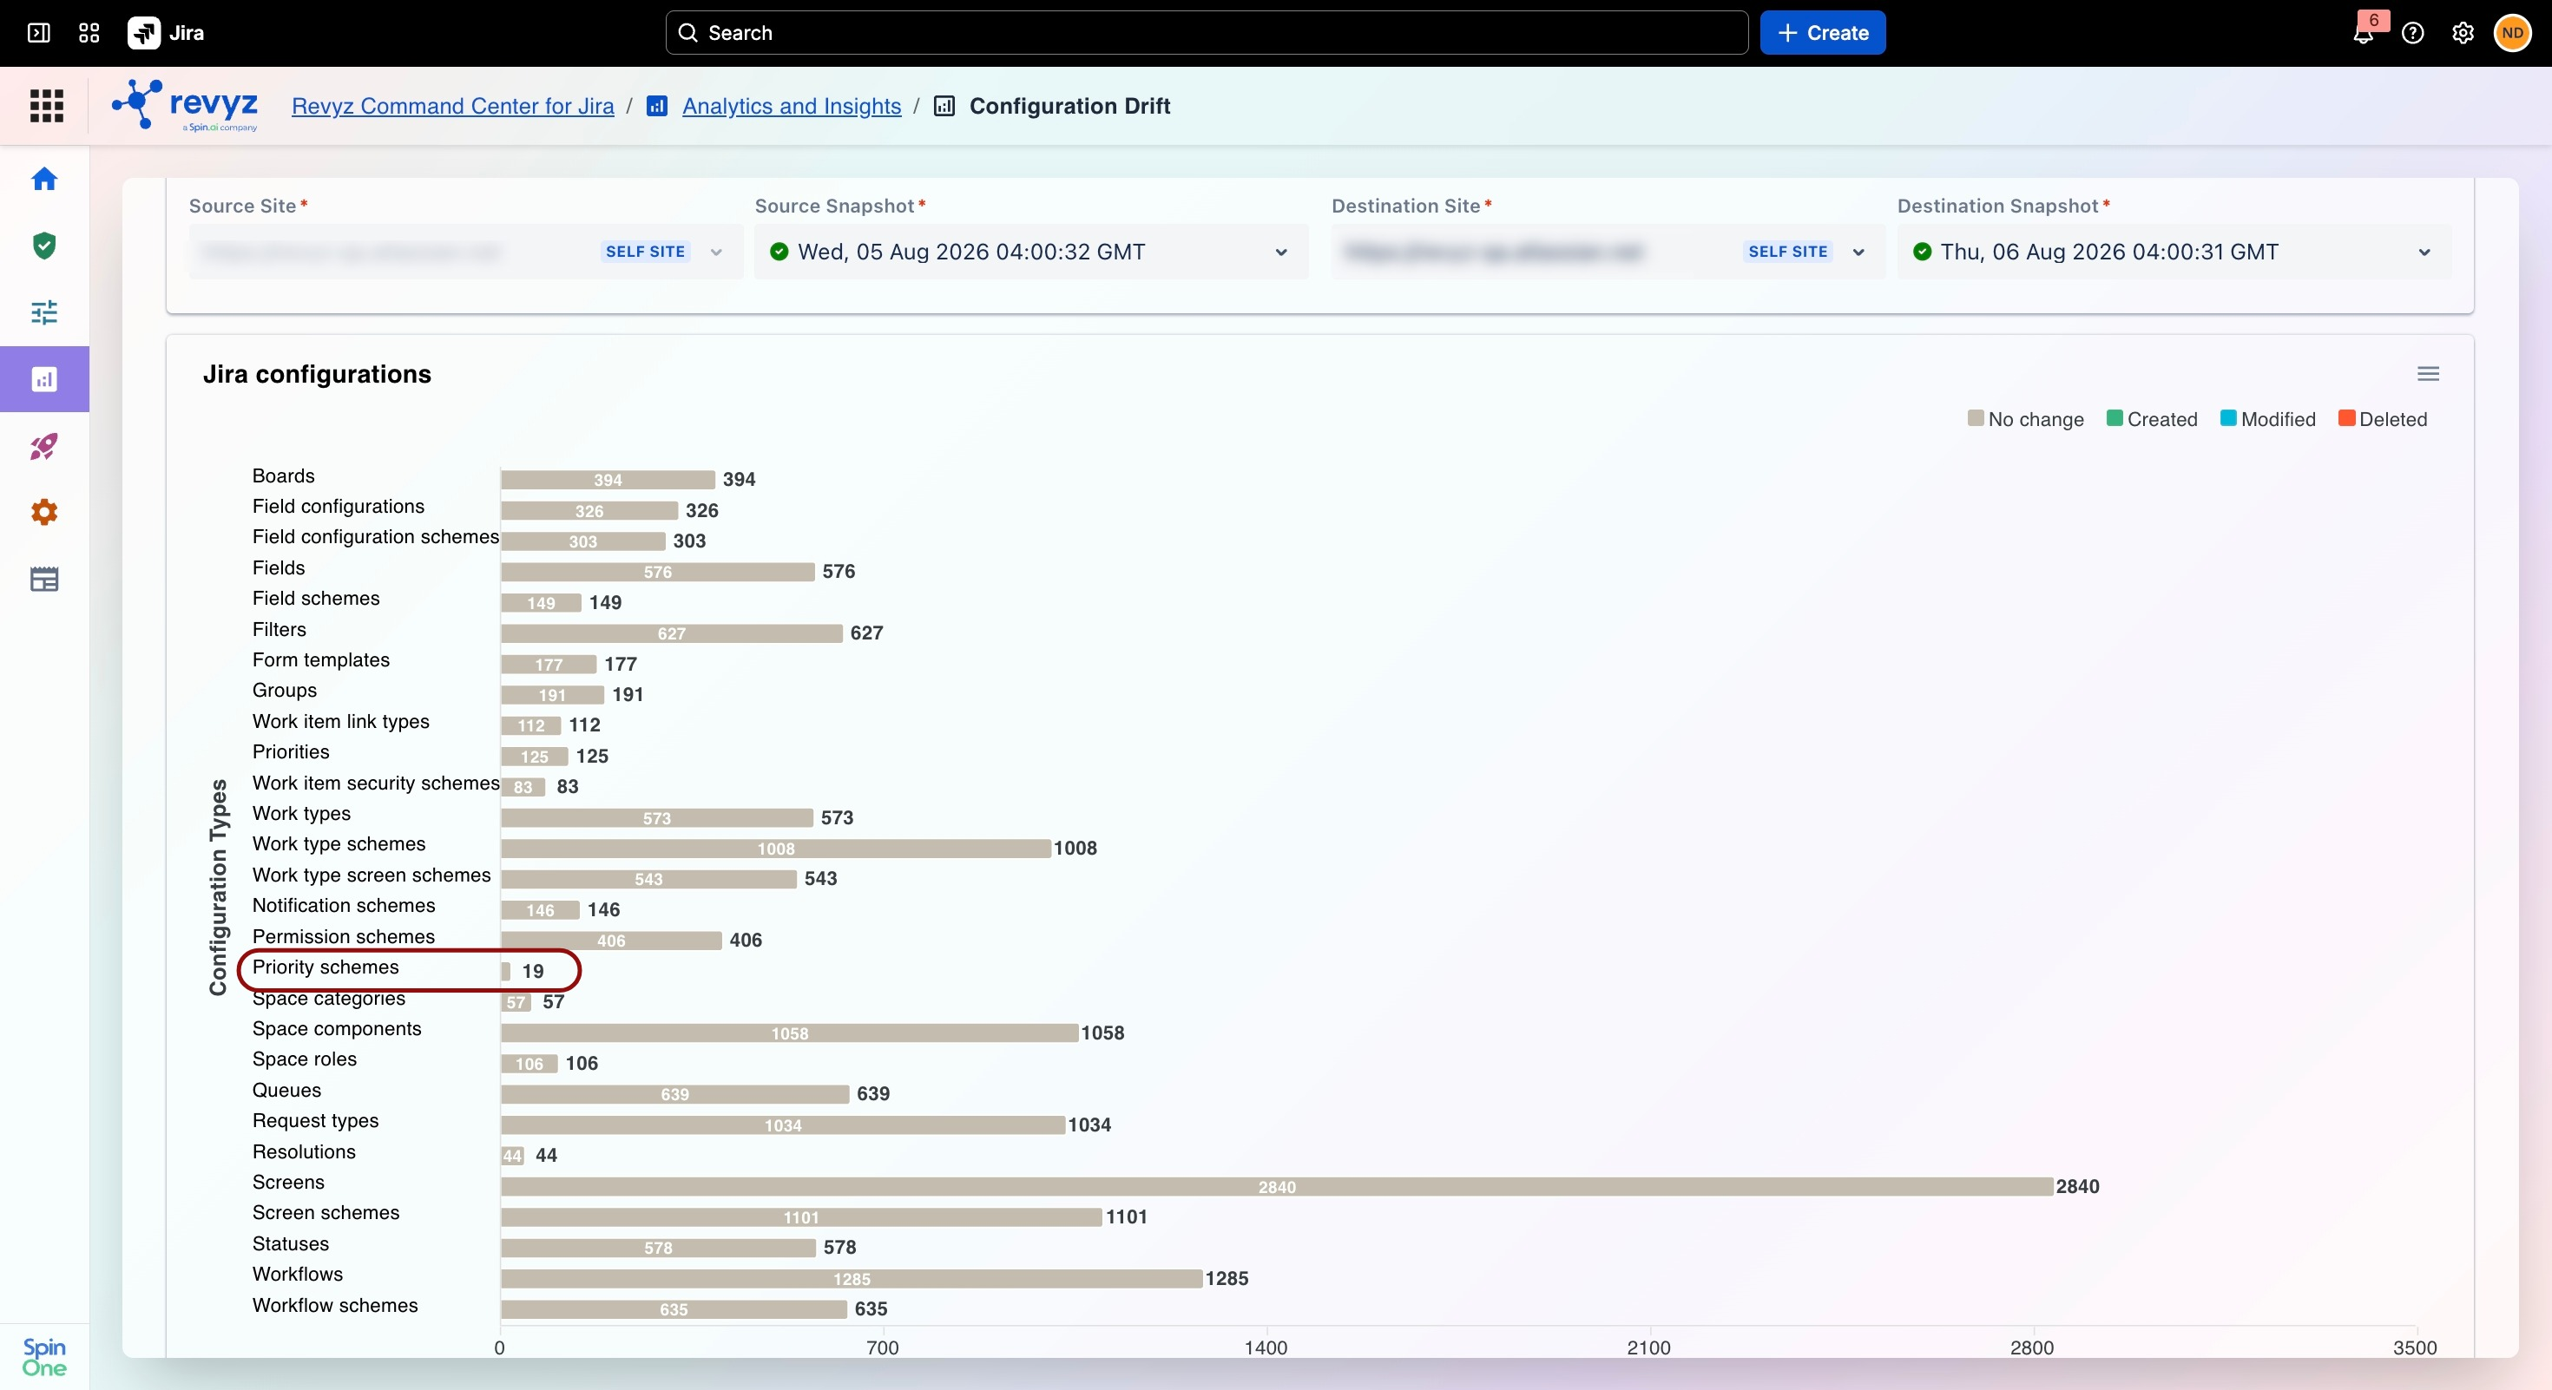Toggle the Created legend series
This screenshot has height=1390, width=2552.
click(2152, 419)
